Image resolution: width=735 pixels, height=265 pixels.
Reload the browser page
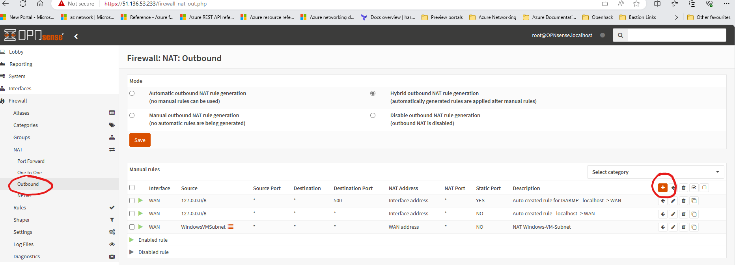click(x=23, y=4)
